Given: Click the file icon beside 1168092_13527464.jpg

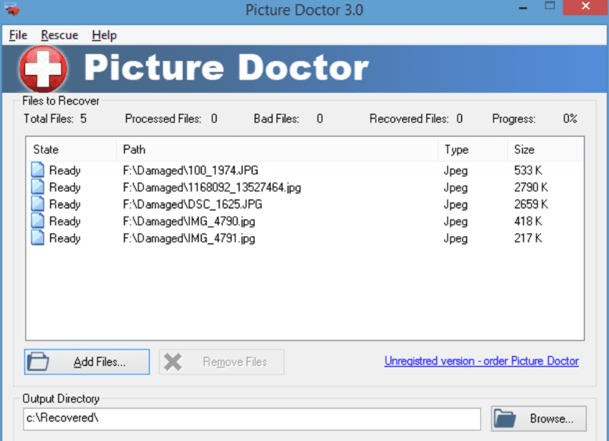Looking at the screenshot, I should 38,187.
